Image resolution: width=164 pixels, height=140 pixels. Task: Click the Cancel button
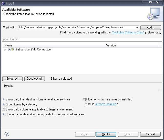pyautogui.click(x=150, y=134)
